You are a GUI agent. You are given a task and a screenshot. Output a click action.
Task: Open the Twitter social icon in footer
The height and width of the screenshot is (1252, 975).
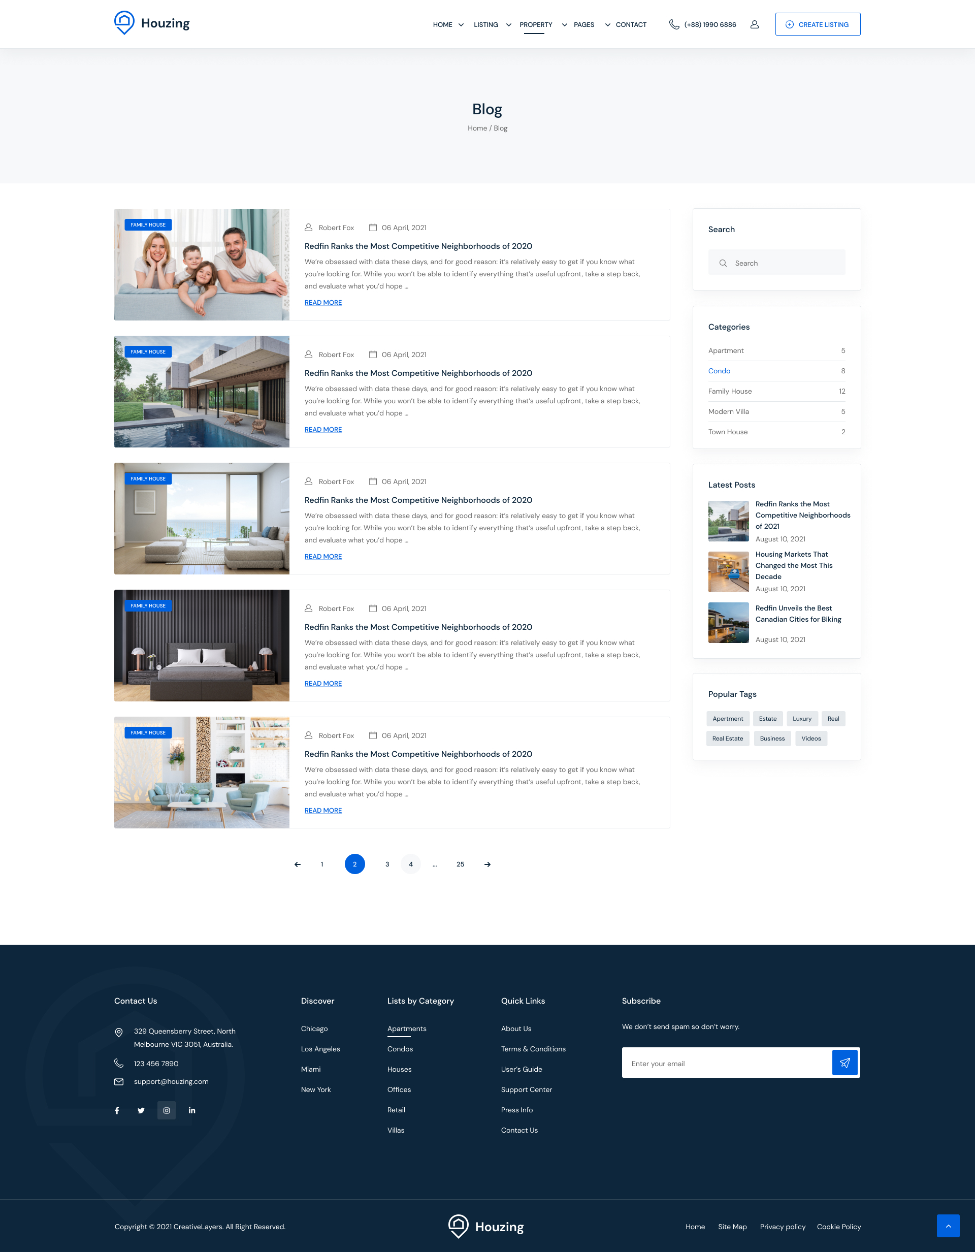point(141,1110)
